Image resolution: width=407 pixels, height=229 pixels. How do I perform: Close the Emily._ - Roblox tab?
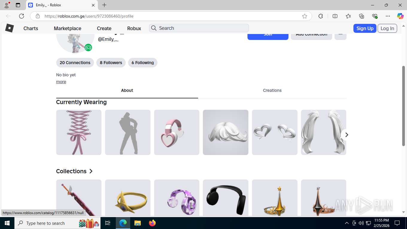tap(93, 5)
